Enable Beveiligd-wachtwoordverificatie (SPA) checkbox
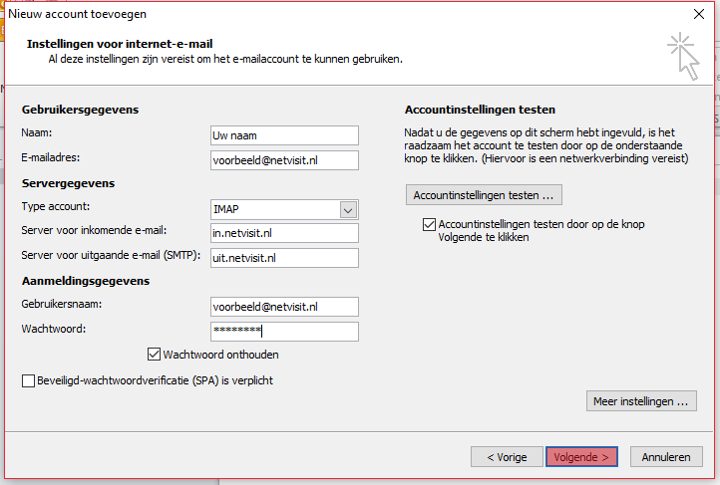Viewport: 720px width, 485px height. coord(28,380)
